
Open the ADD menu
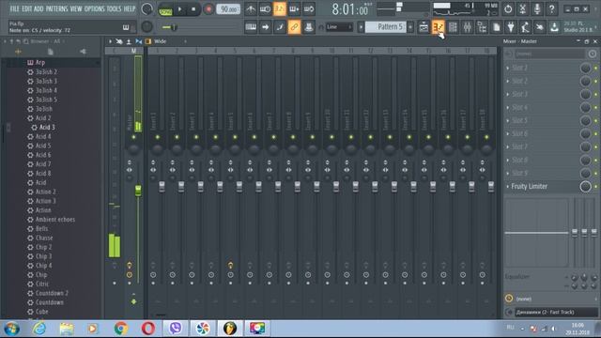[39, 8]
